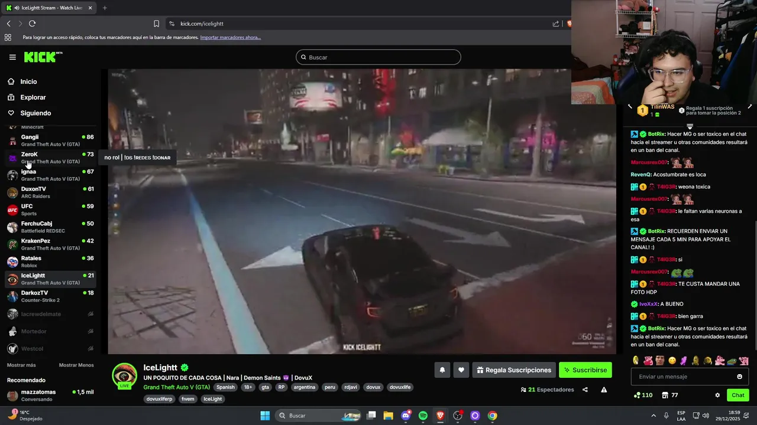The image size is (757, 425).
Task: Open DarkozTV channel in sidebar
Action: [x=50, y=296]
